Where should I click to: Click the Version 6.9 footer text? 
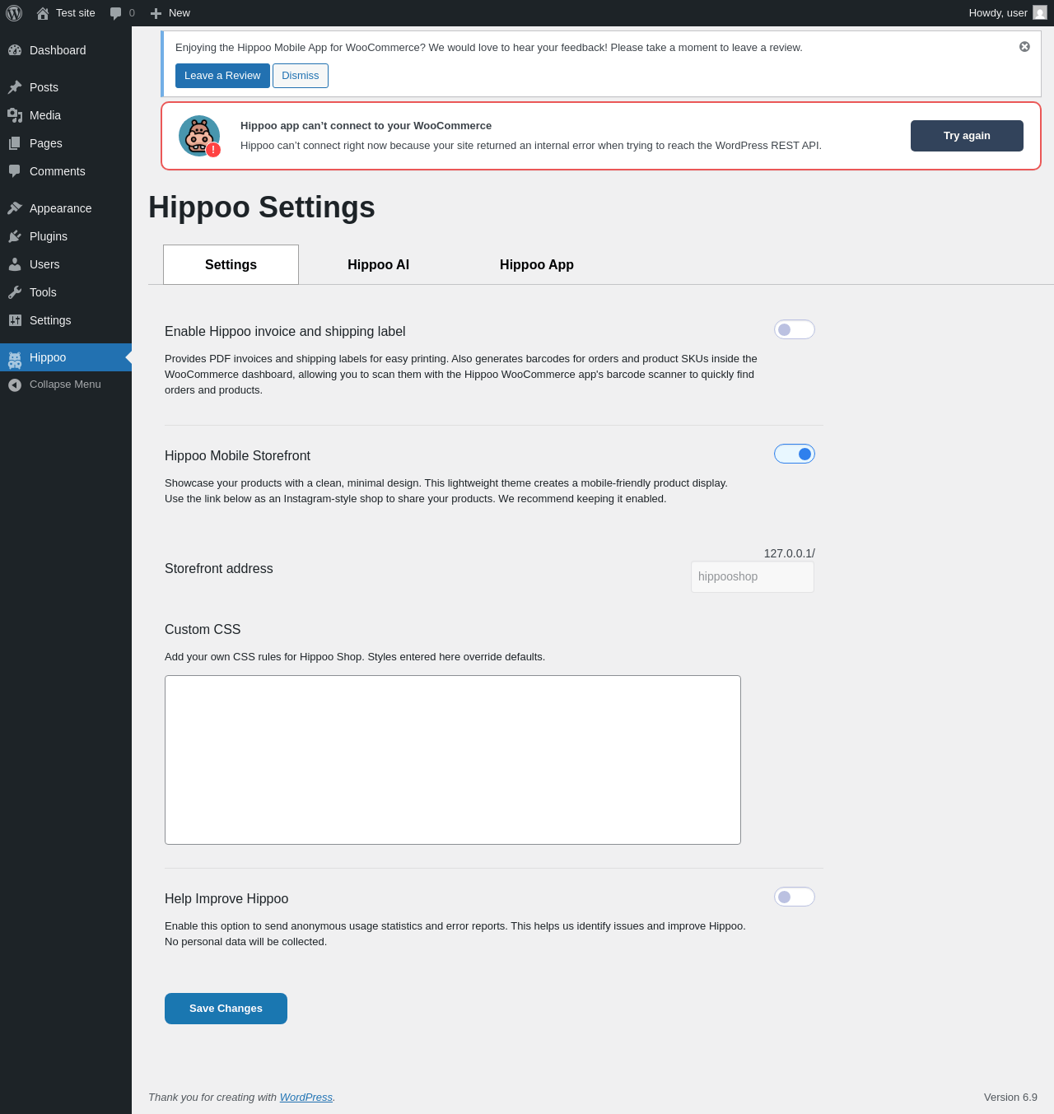pyautogui.click(x=1010, y=1098)
